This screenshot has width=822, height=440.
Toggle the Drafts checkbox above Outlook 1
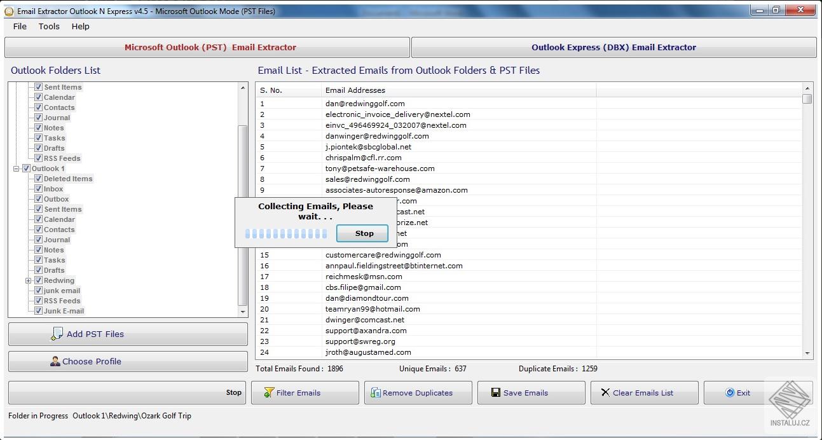[x=38, y=148]
